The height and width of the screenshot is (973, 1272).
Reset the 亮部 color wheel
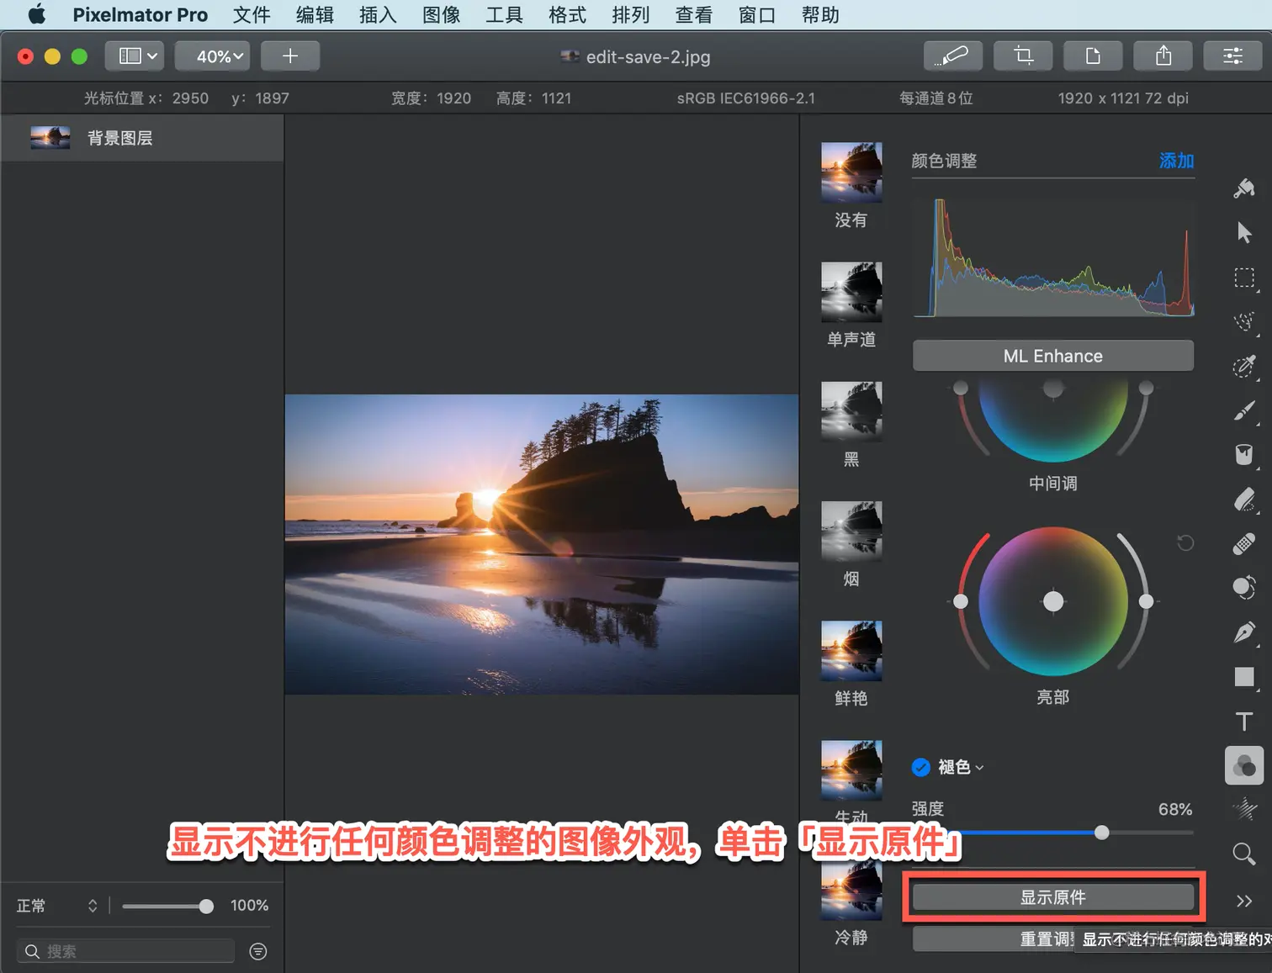point(1185,543)
